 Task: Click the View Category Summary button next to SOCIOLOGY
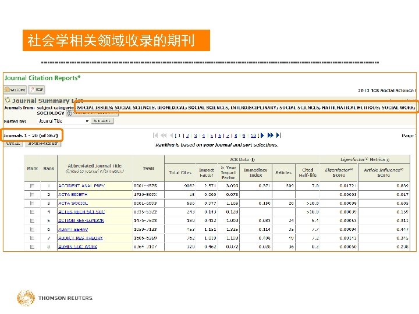pos(92,113)
